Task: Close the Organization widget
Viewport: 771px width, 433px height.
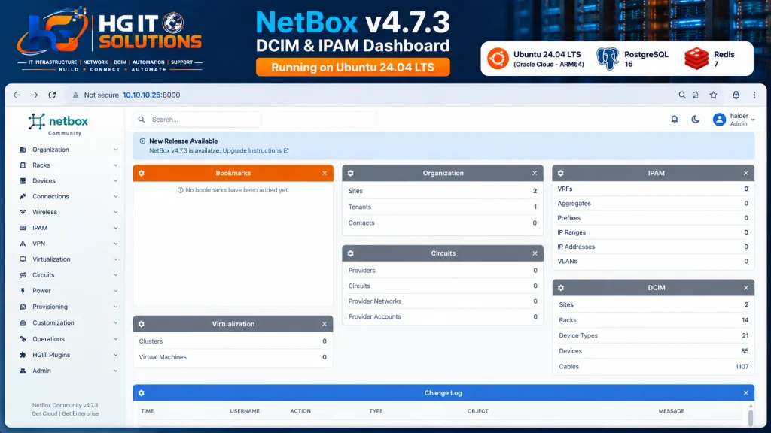Action: 535,173
